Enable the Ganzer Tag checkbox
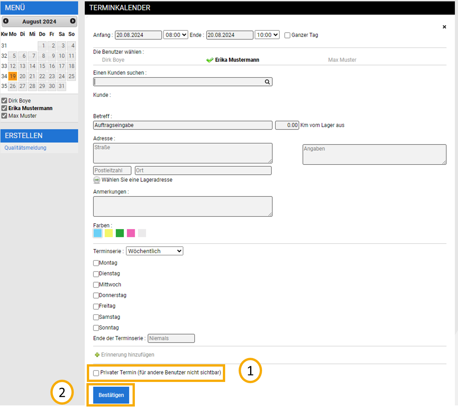The width and height of the screenshot is (458, 410). (x=287, y=35)
